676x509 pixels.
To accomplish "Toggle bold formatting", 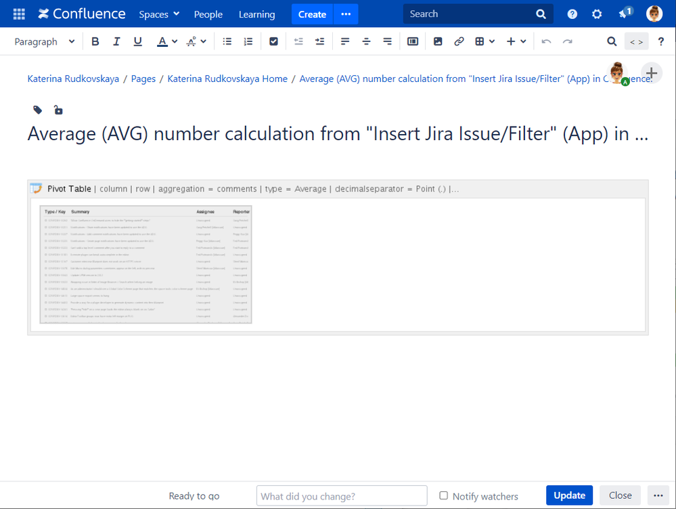I will [x=95, y=41].
